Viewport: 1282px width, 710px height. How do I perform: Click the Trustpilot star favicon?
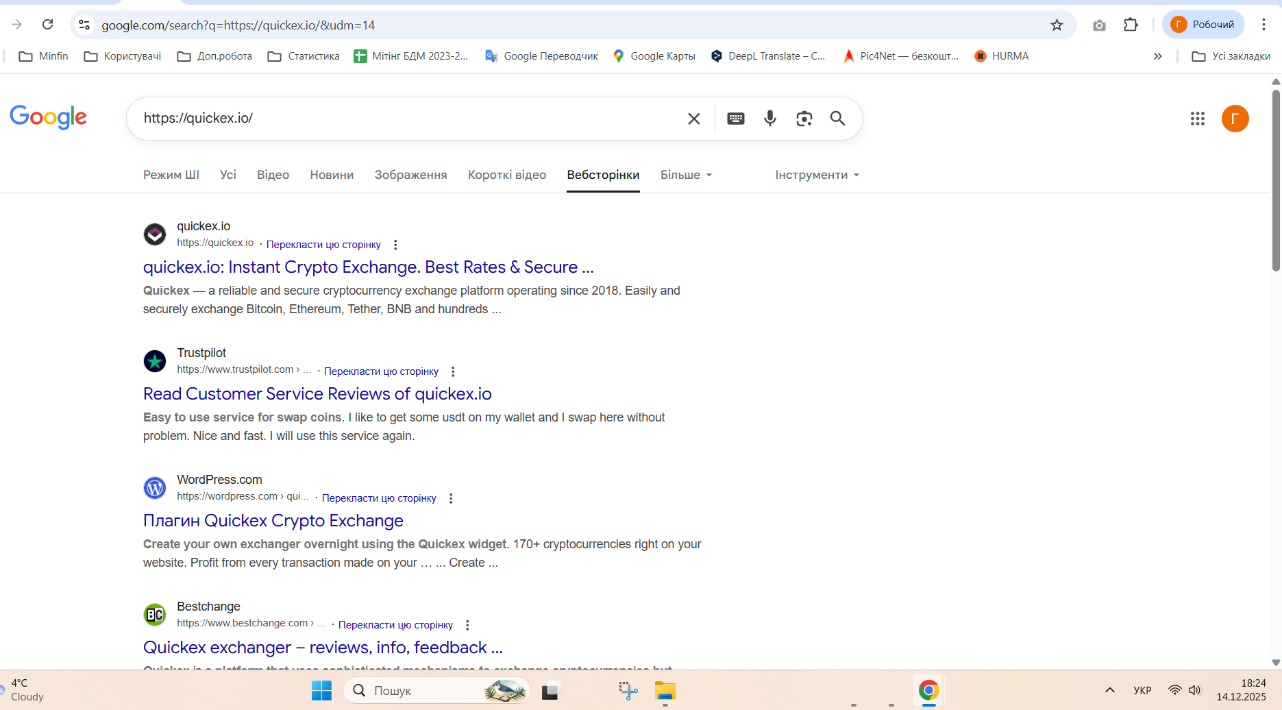pyautogui.click(x=155, y=361)
